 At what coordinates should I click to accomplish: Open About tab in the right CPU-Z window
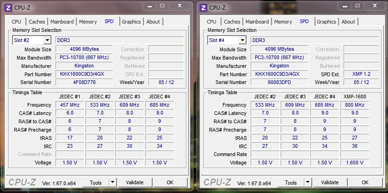348,22
